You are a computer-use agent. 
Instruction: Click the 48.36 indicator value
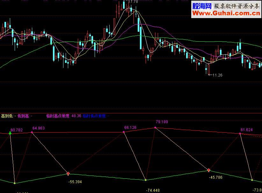[x=76, y=116]
